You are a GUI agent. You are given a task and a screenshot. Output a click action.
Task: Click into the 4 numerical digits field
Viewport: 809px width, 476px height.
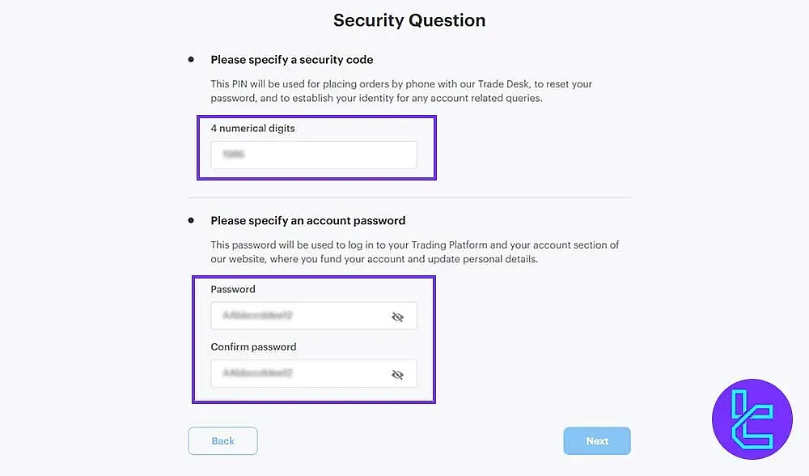click(x=314, y=155)
